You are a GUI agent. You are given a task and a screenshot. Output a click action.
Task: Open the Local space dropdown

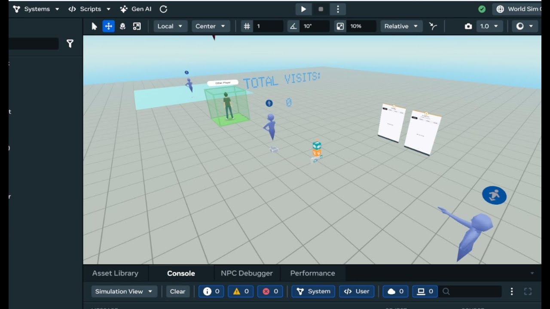[x=170, y=26]
